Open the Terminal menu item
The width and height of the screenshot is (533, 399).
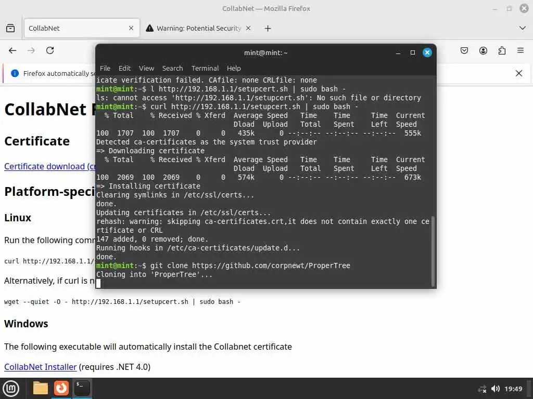(x=205, y=68)
